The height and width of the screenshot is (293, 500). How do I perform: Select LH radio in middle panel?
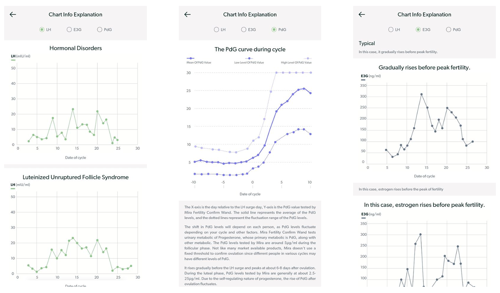[x=216, y=30]
